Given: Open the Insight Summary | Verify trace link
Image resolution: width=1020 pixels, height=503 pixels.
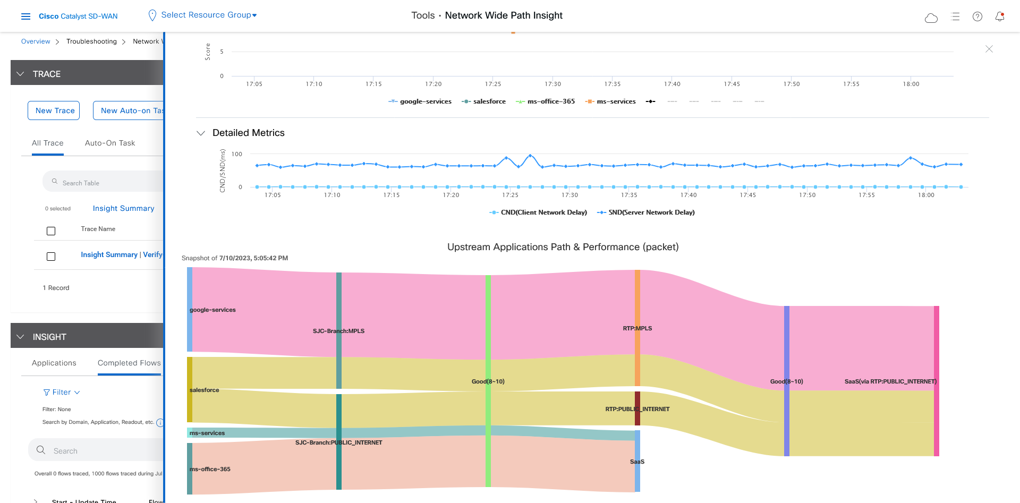Looking at the screenshot, I should pyautogui.click(x=122, y=254).
